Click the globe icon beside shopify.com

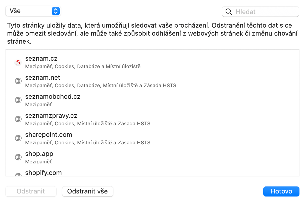tap(18, 175)
